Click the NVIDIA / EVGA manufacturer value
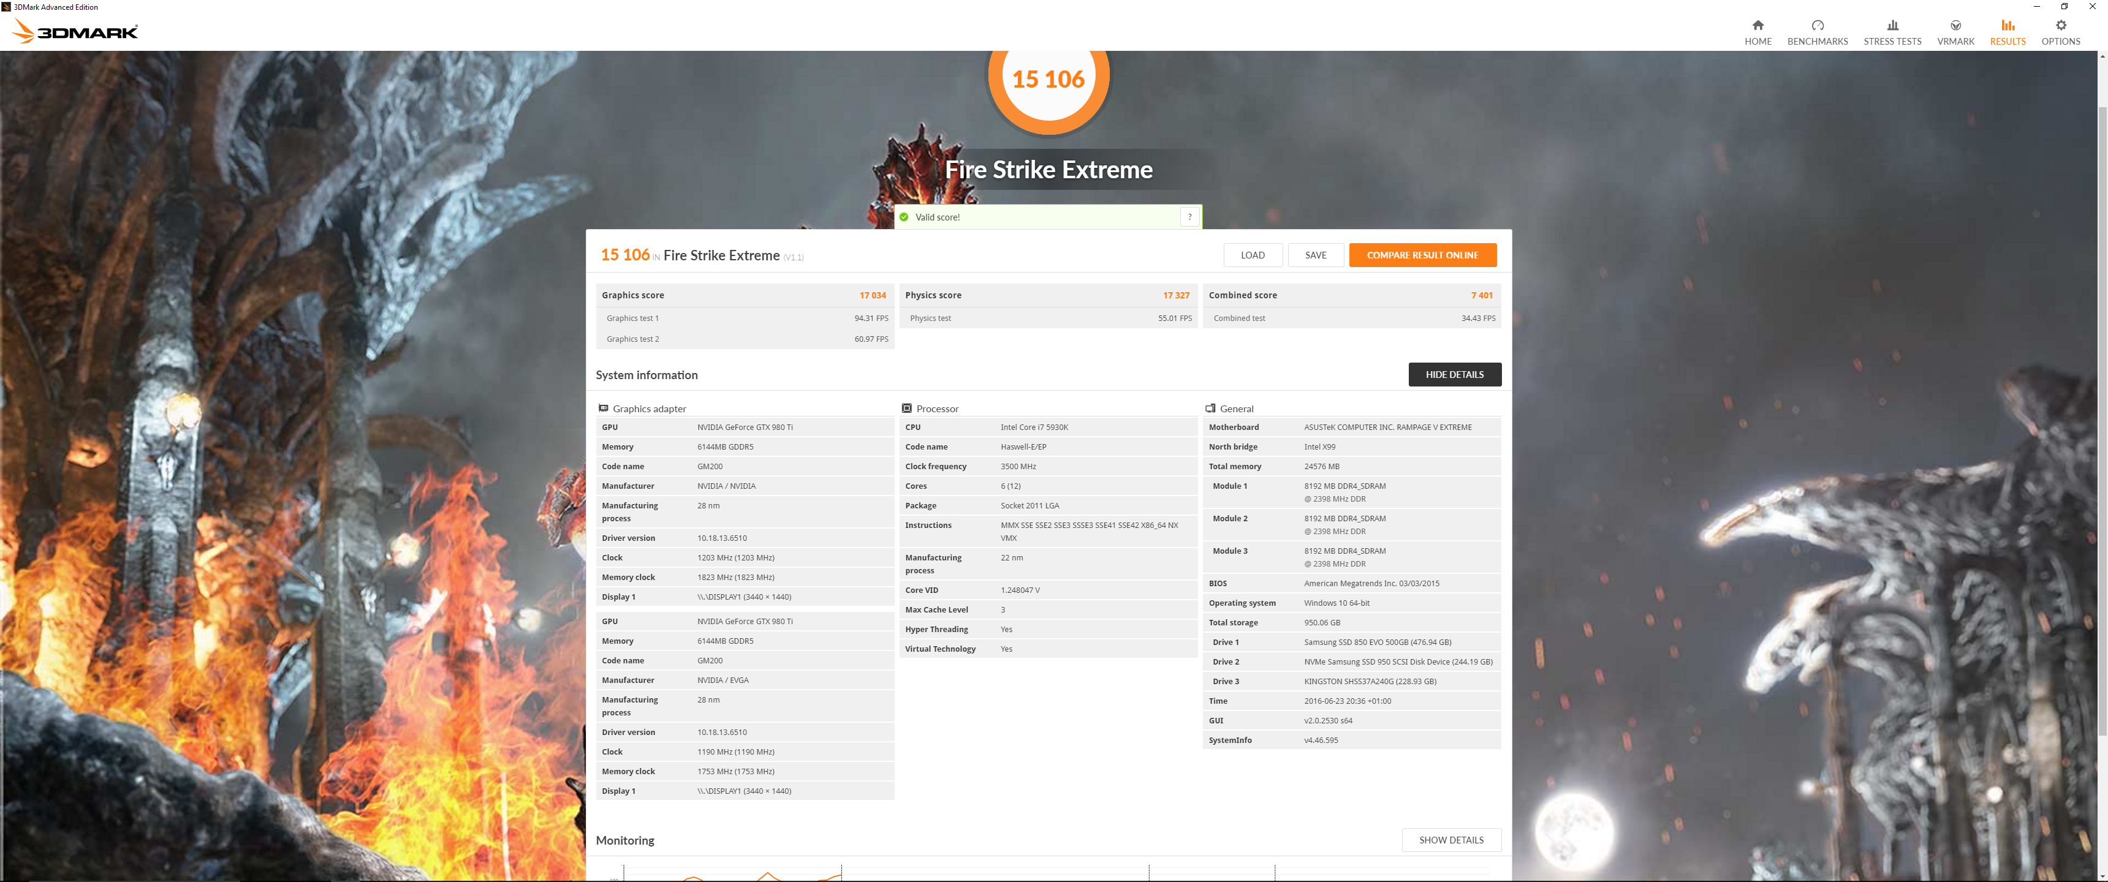 [x=722, y=680]
